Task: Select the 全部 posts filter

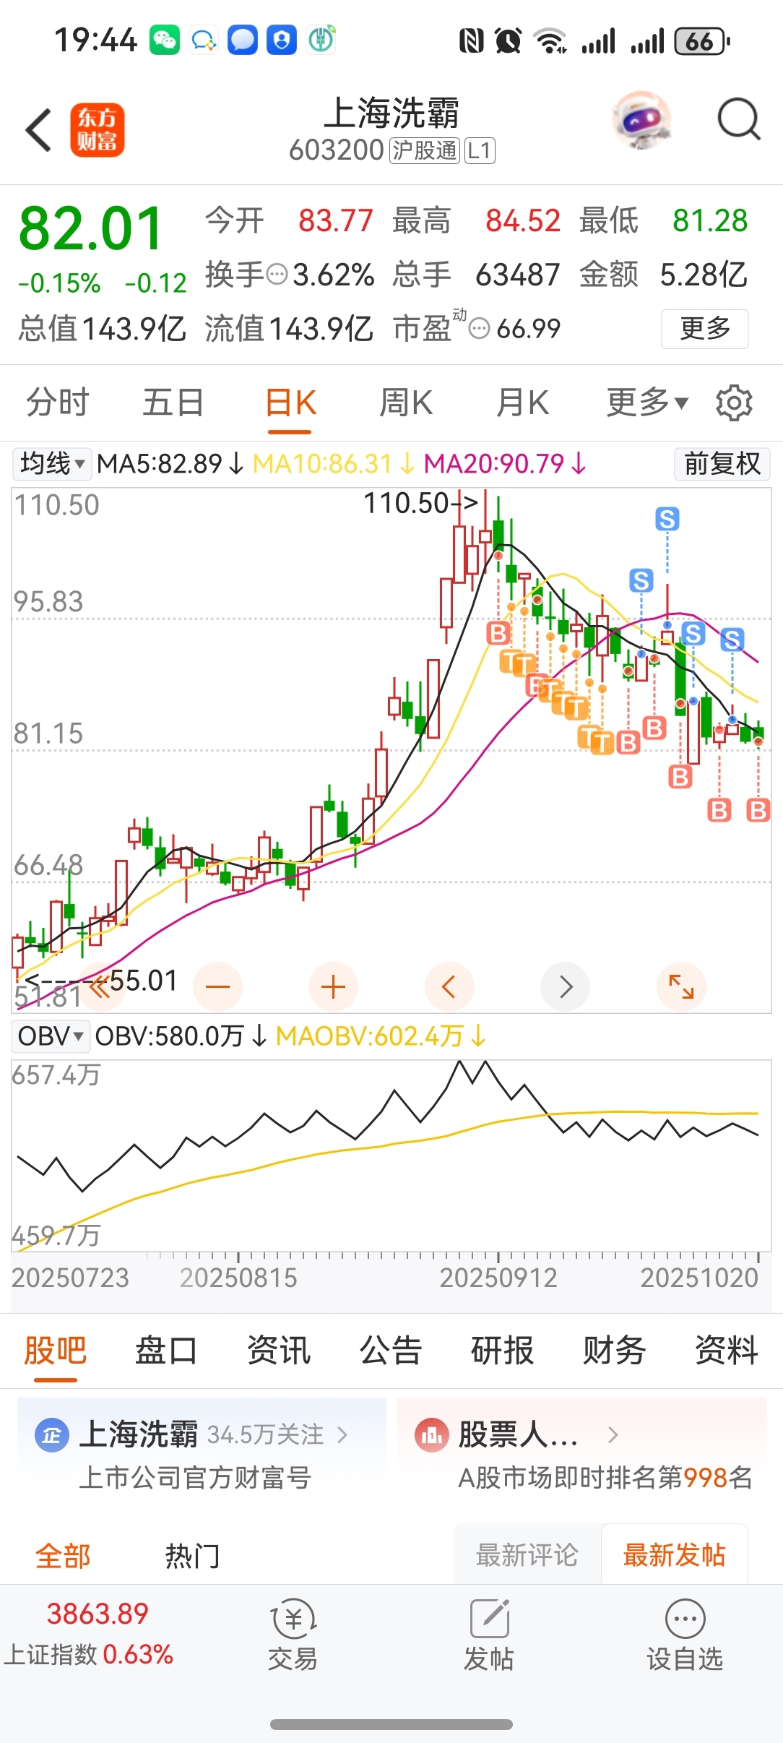Action: point(63,1555)
